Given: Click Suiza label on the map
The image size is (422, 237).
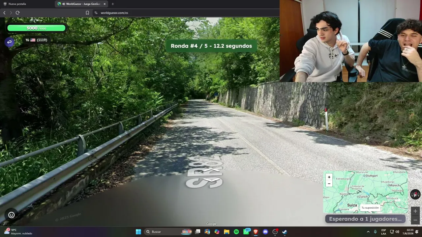Looking at the screenshot, I should (x=352, y=205).
